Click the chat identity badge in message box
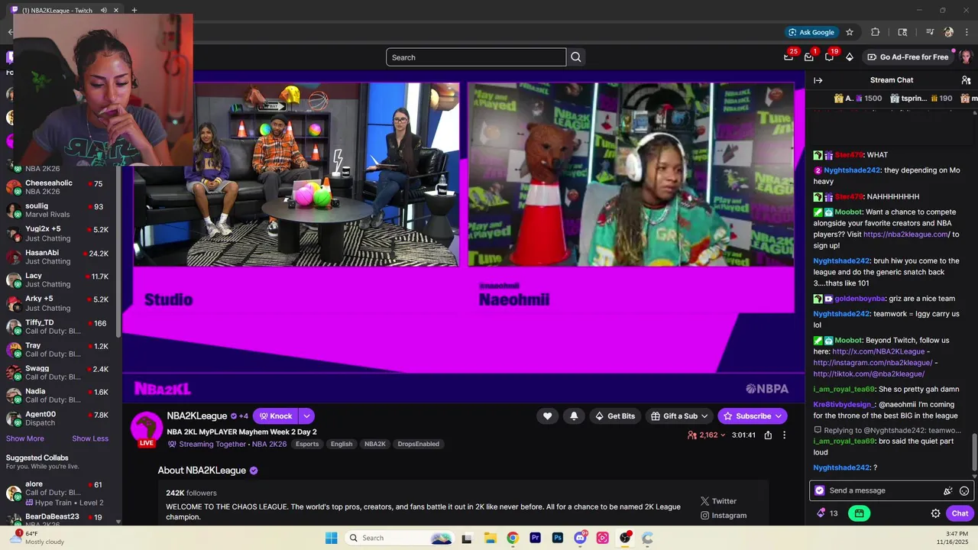The width and height of the screenshot is (978, 550). 820,490
